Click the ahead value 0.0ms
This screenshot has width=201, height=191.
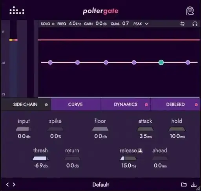click(x=160, y=166)
